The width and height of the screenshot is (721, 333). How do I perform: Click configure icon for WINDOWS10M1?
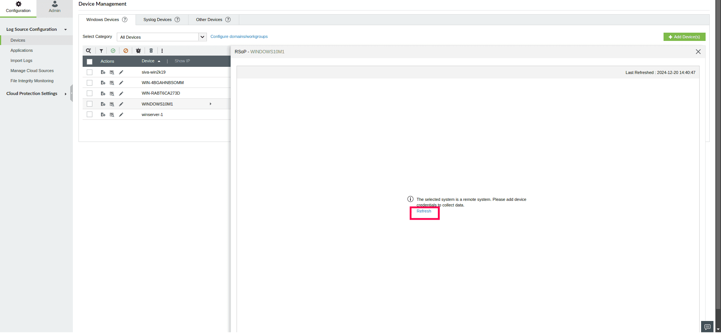click(x=103, y=104)
